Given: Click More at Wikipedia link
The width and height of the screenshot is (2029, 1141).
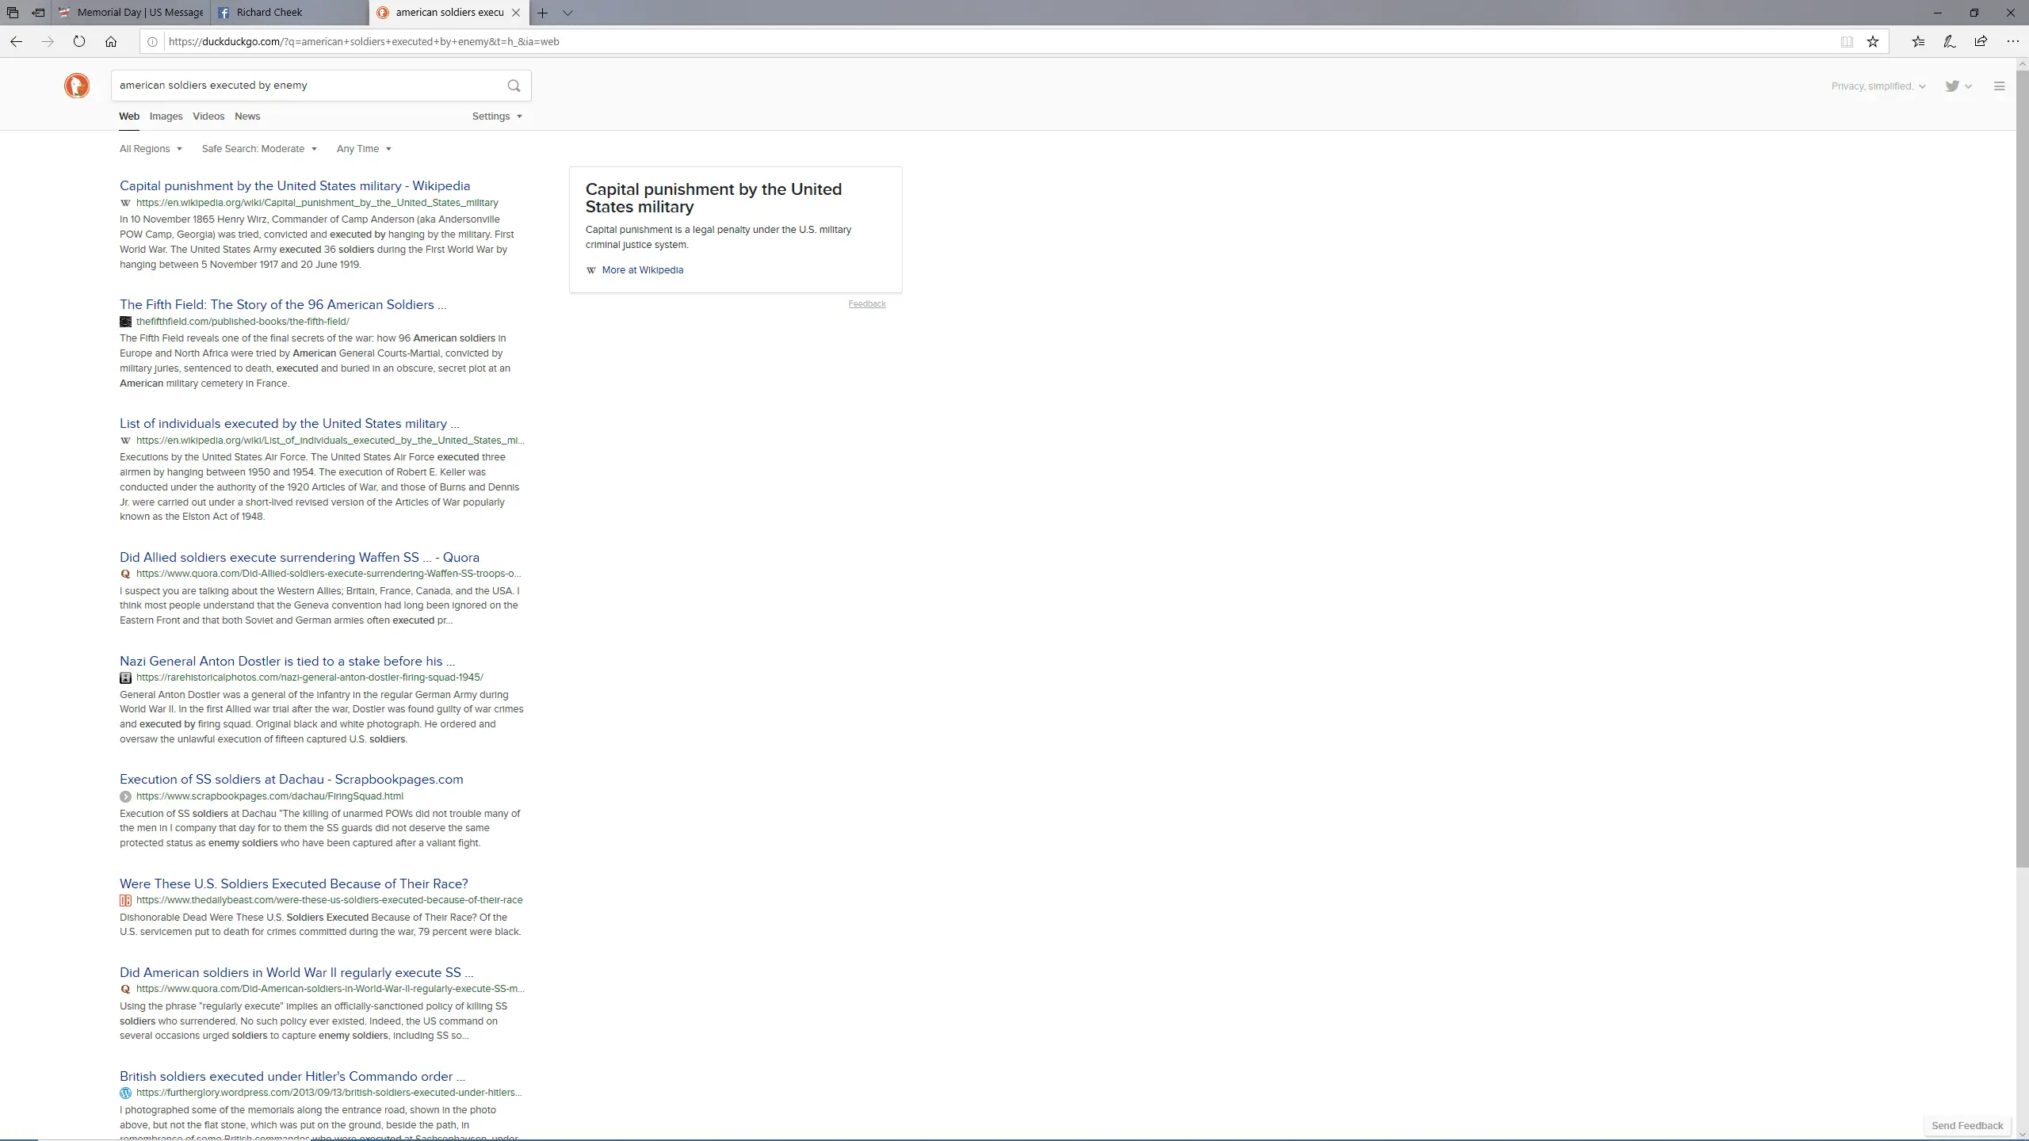Looking at the screenshot, I should click(x=642, y=270).
